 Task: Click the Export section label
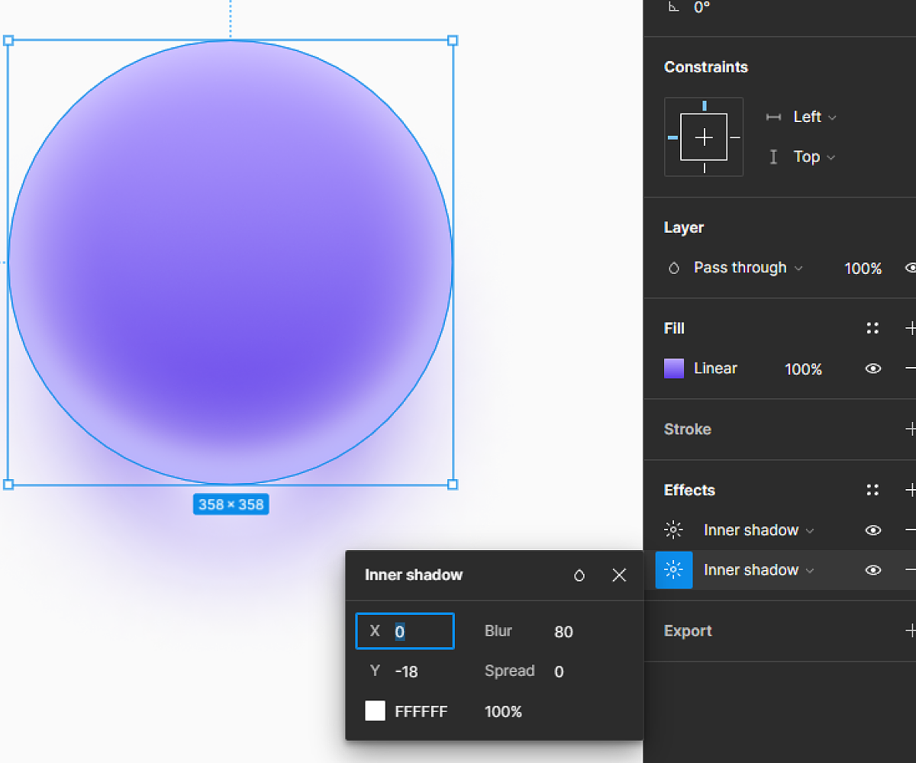(x=688, y=631)
